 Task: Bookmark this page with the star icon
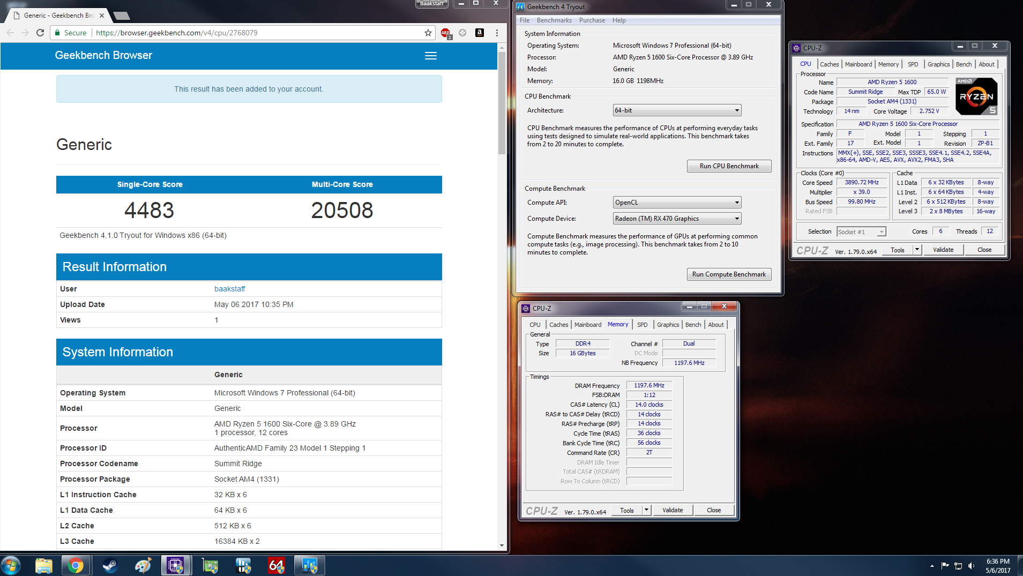click(428, 33)
